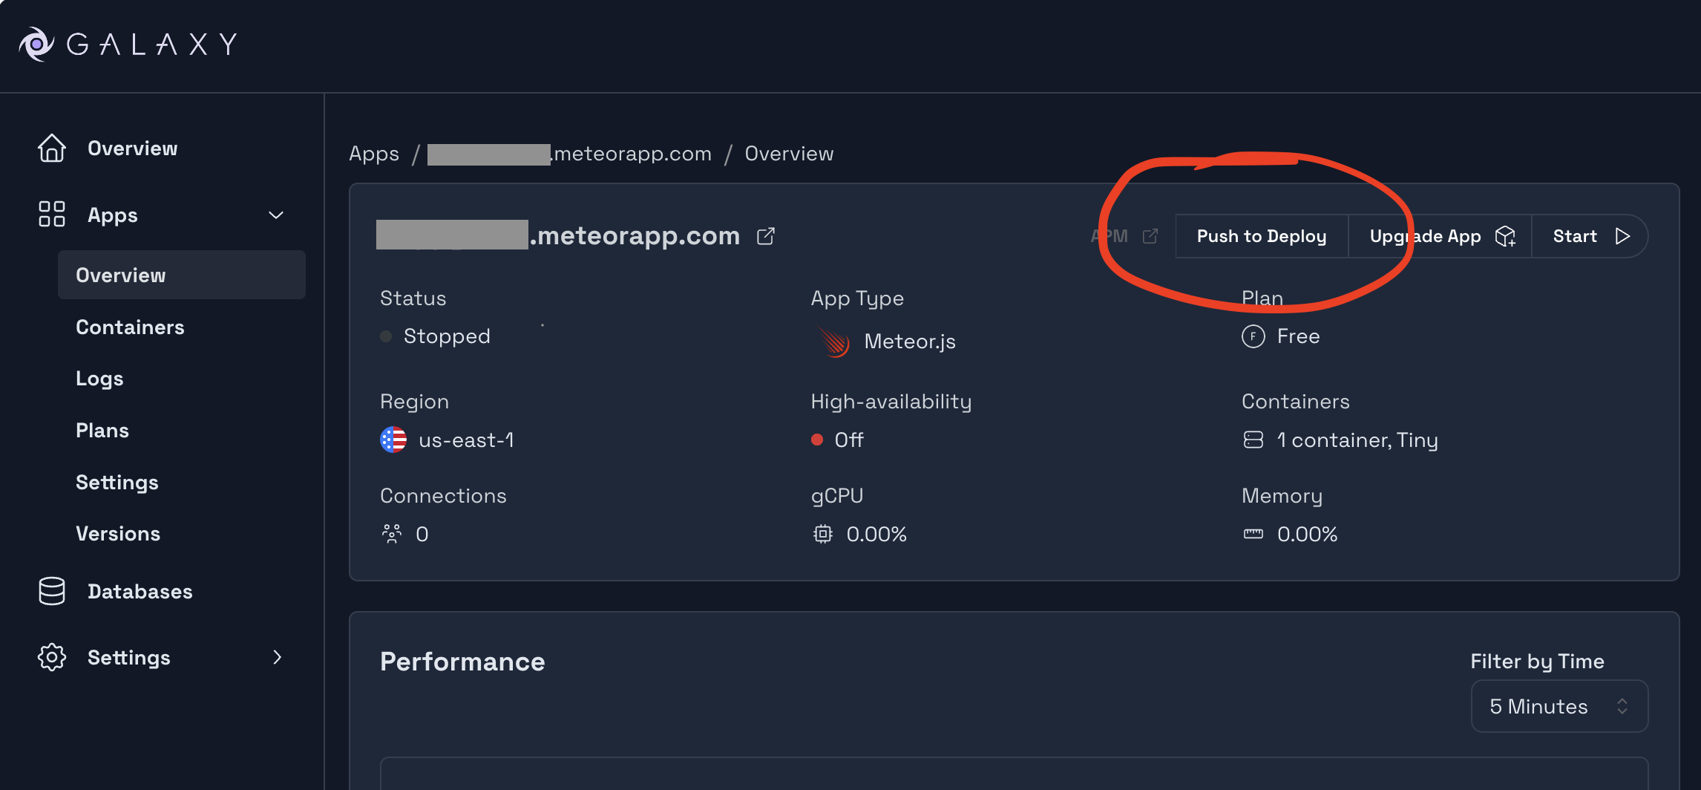This screenshot has height=790, width=1701.
Task: Click the Upgrade App button
Action: click(x=1440, y=236)
